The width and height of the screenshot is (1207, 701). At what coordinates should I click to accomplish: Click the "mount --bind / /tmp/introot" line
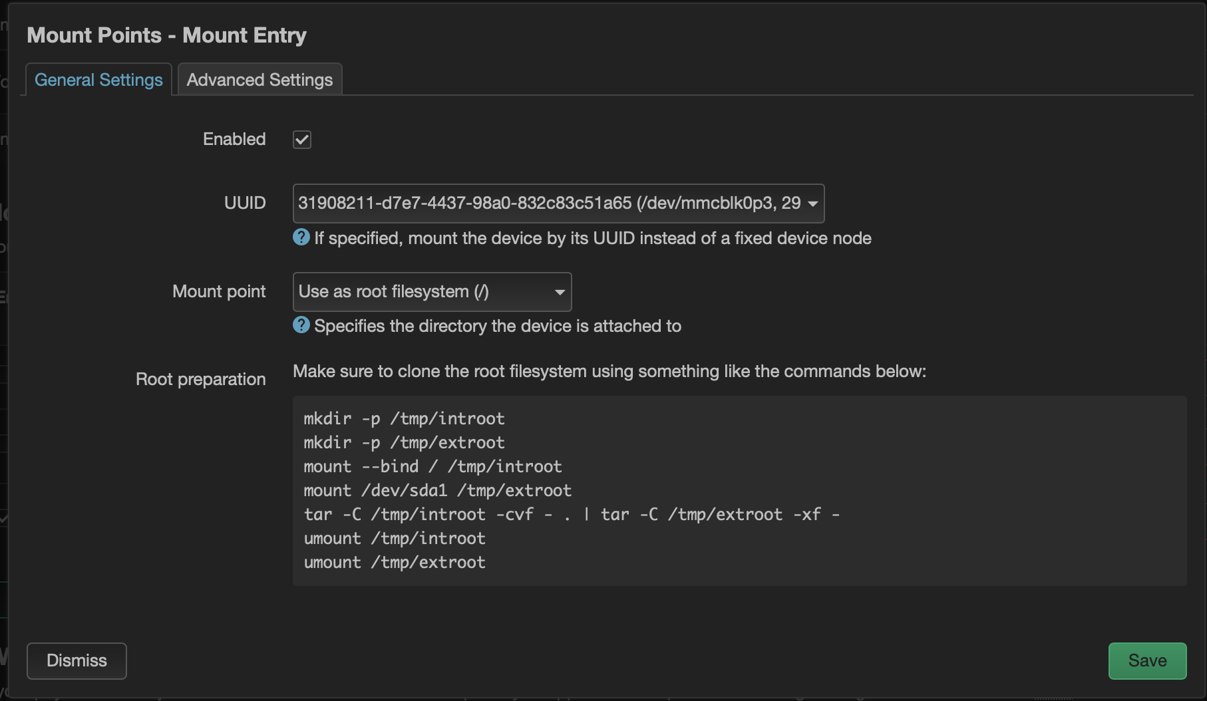[x=432, y=466]
